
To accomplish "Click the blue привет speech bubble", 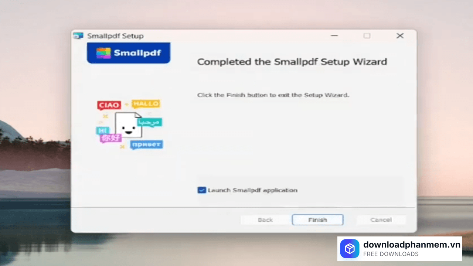I will tap(146, 144).
